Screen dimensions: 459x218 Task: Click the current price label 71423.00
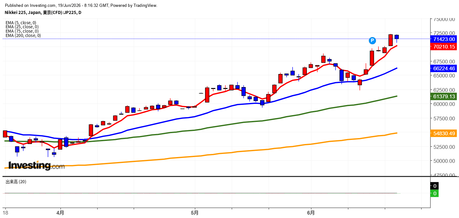click(444, 39)
